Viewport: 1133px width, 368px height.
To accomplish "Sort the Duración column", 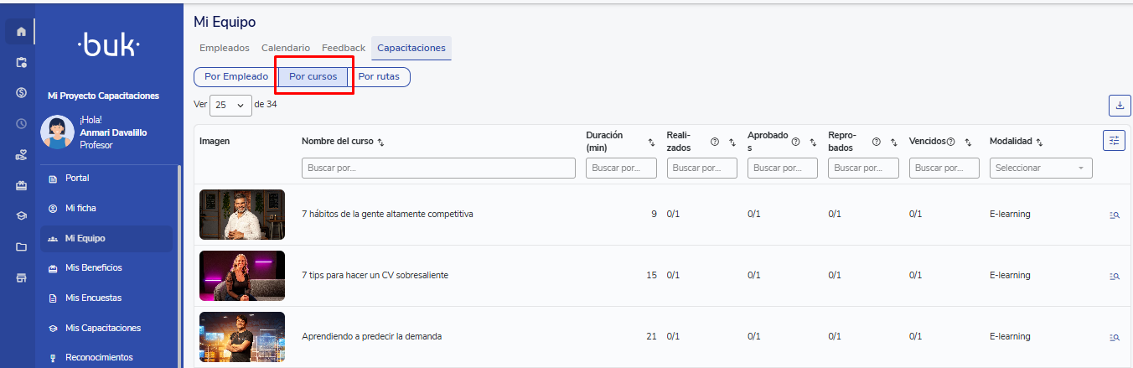I will click(x=651, y=143).
